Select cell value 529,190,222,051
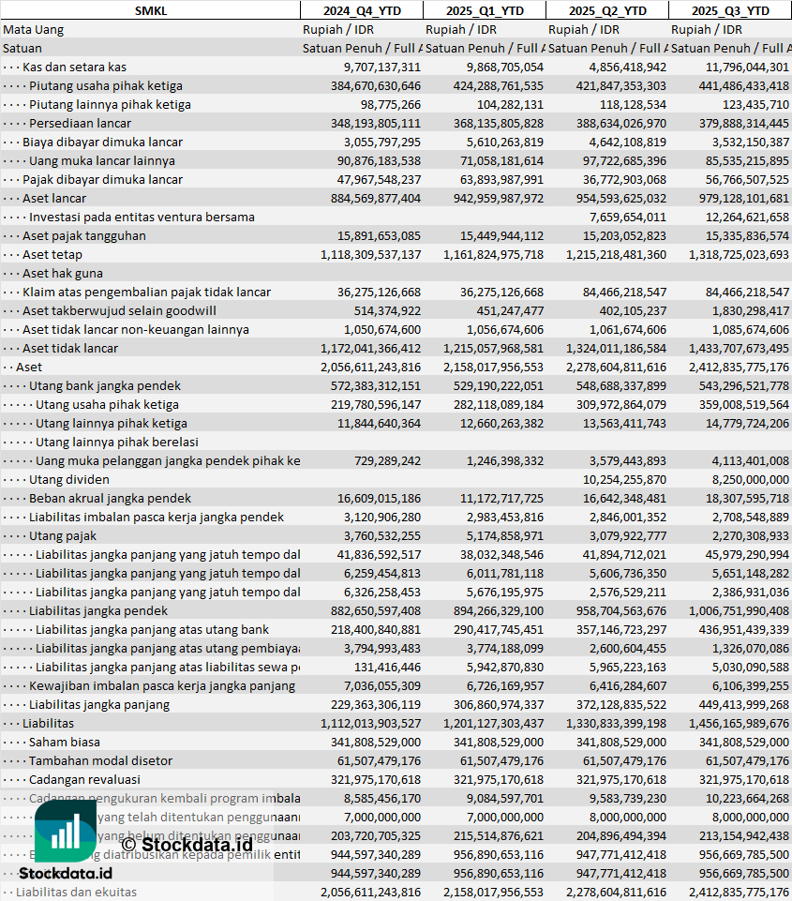Viewport: 792px width, 901px height. point(499,385)
